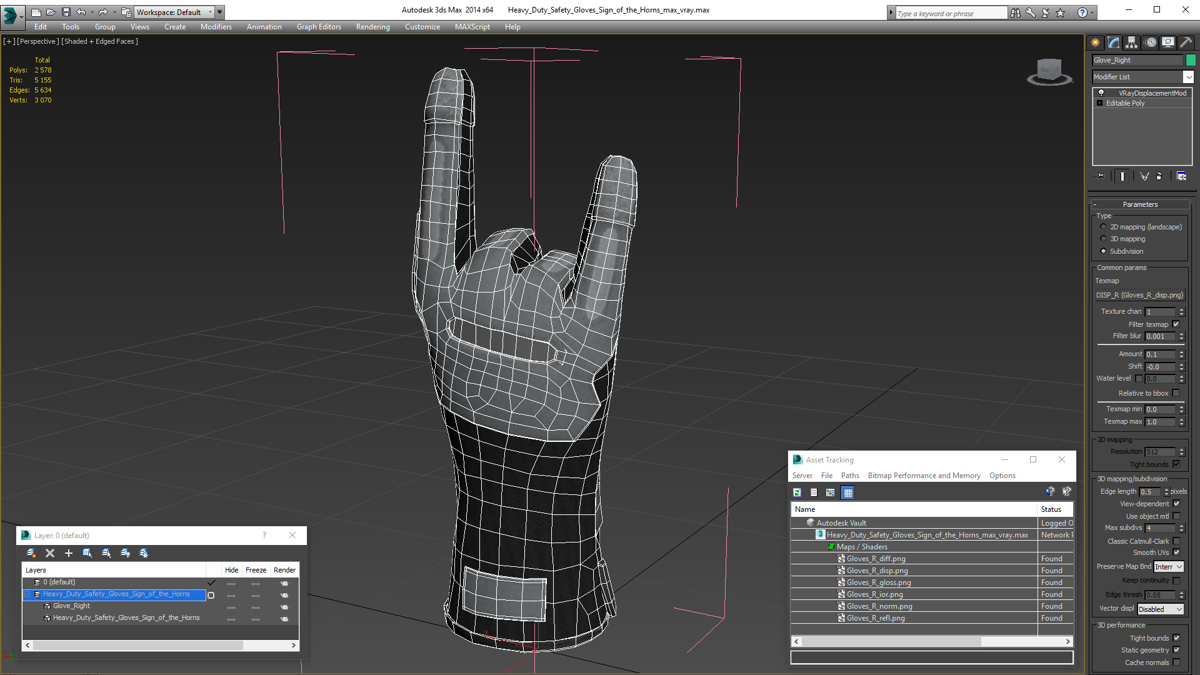Image resolution: width=1200 pixels, height=675 pixels.
Task: Select the Redo icon in toolbar
Action: pos(102,11)
